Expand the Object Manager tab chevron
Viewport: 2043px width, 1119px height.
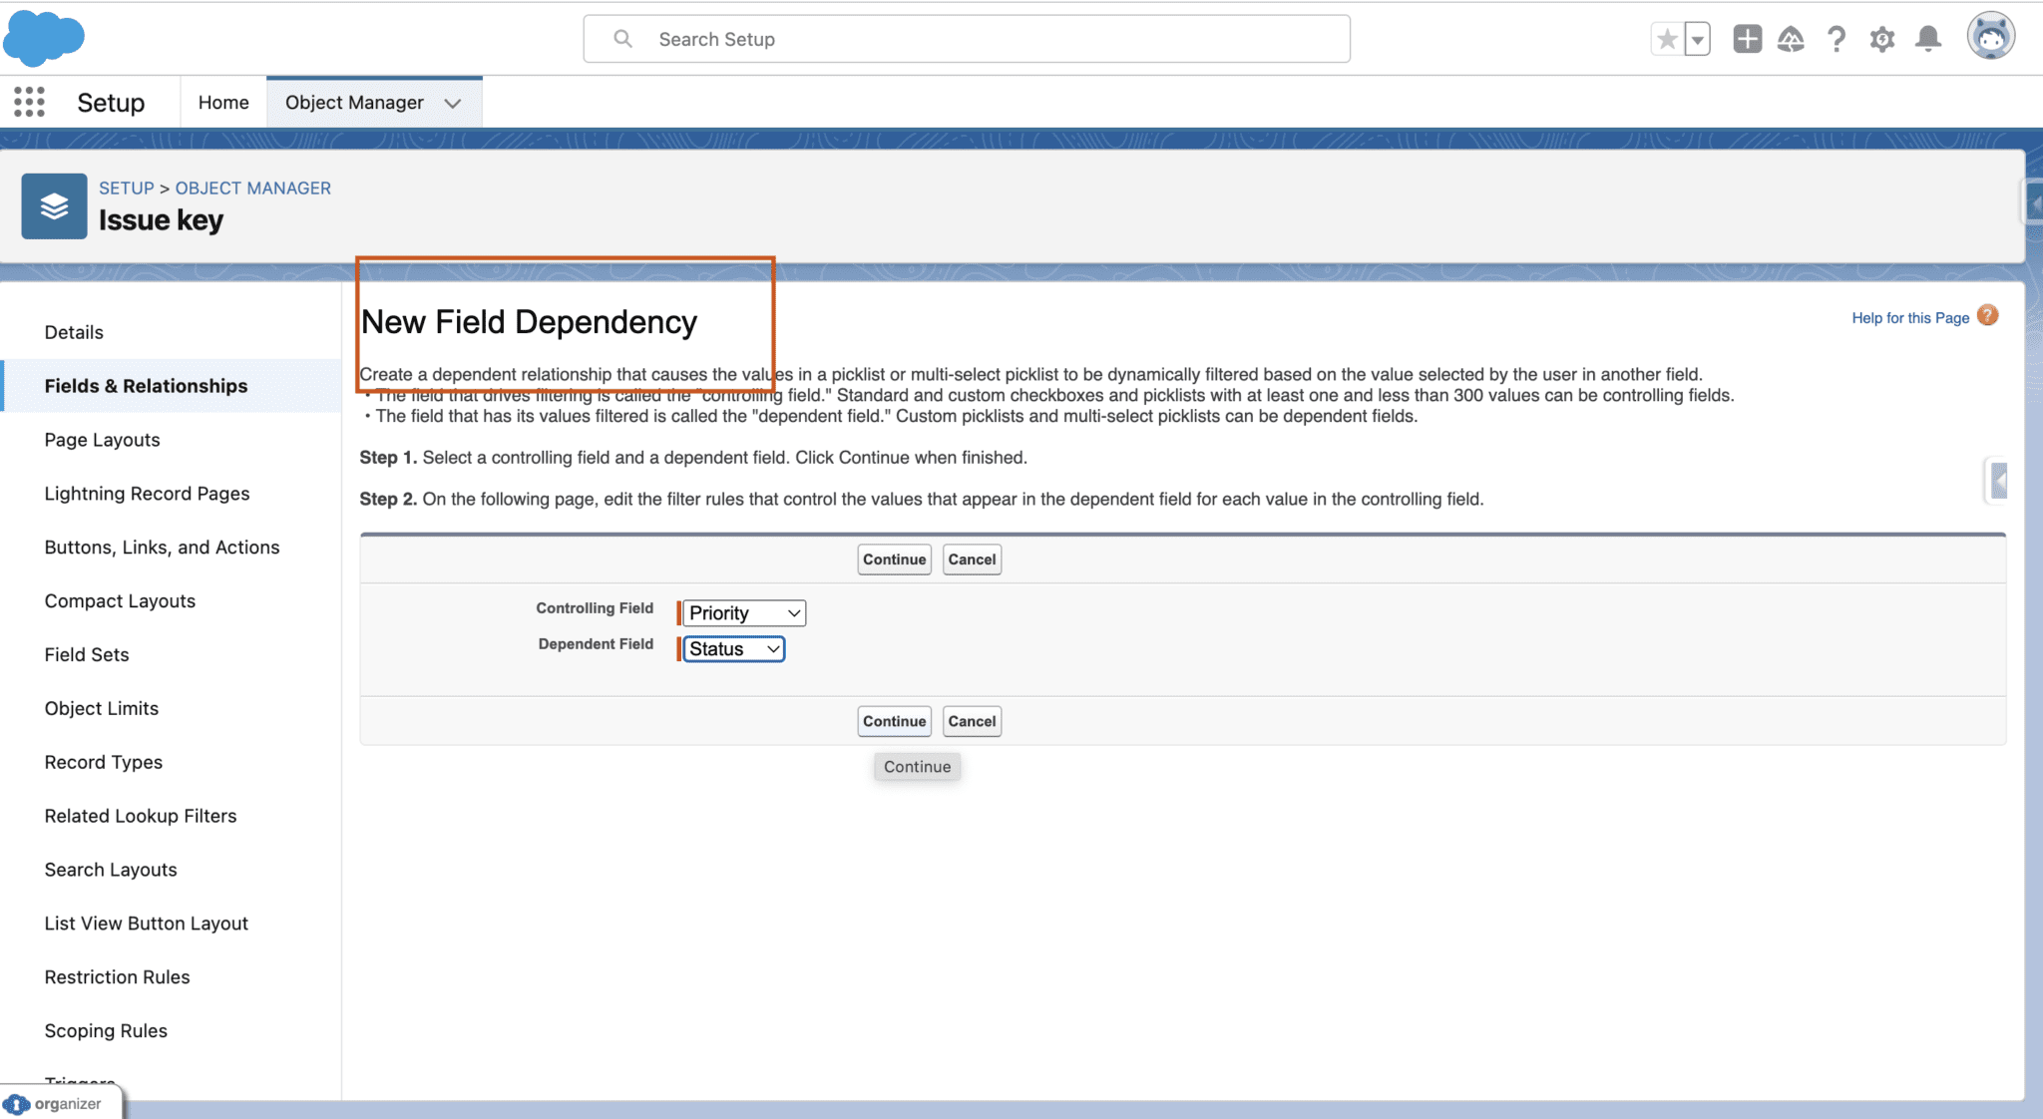(453, 103)
